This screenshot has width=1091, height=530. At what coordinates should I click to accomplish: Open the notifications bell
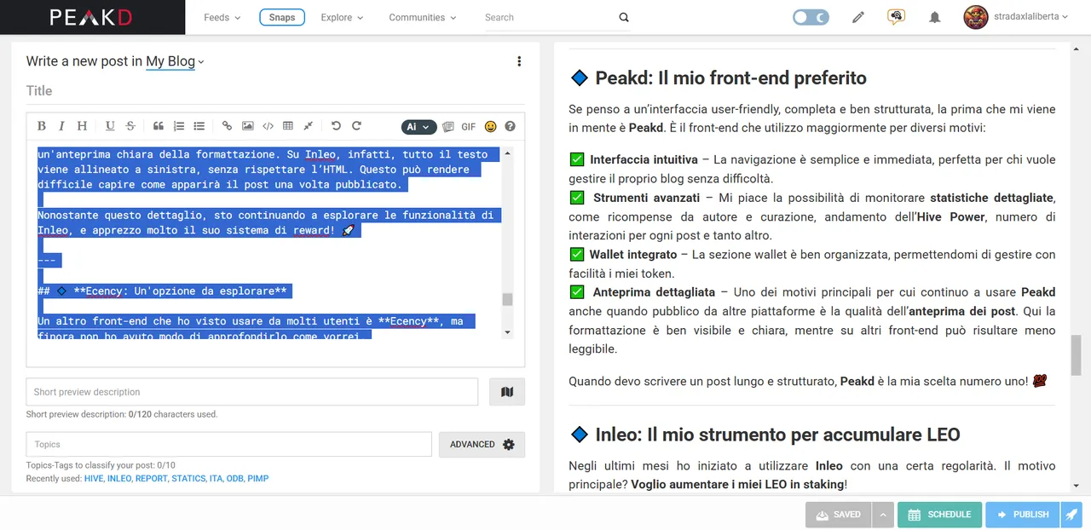935,17
